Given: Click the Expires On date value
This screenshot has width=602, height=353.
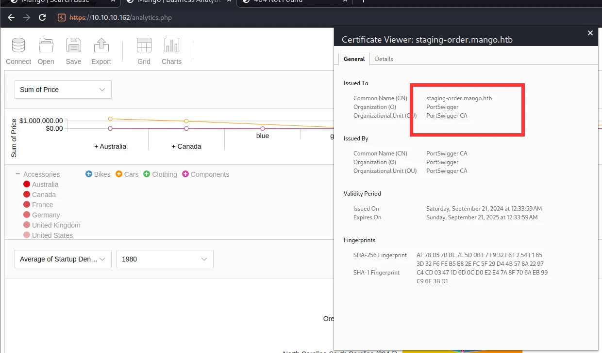Looking at the screenshot, I should tap(482, 217).
